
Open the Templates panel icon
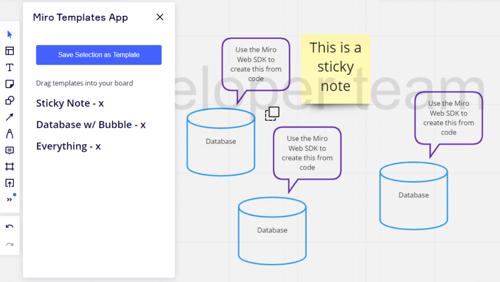[9, 51]
